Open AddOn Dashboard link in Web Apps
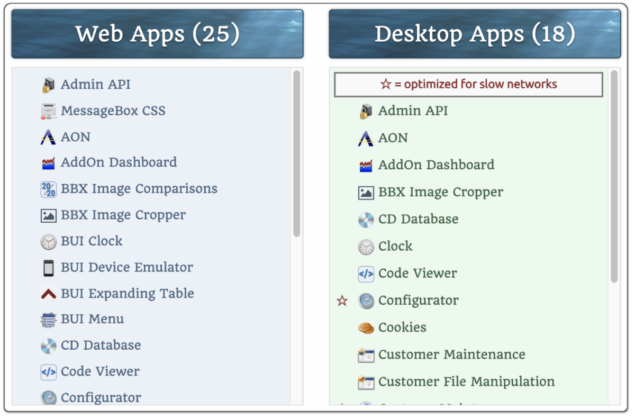 (x=119, y=162)
